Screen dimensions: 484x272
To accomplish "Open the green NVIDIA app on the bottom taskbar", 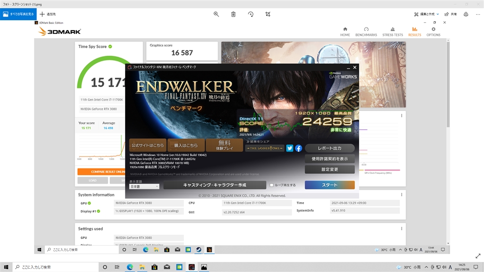I will coord(179,267).
